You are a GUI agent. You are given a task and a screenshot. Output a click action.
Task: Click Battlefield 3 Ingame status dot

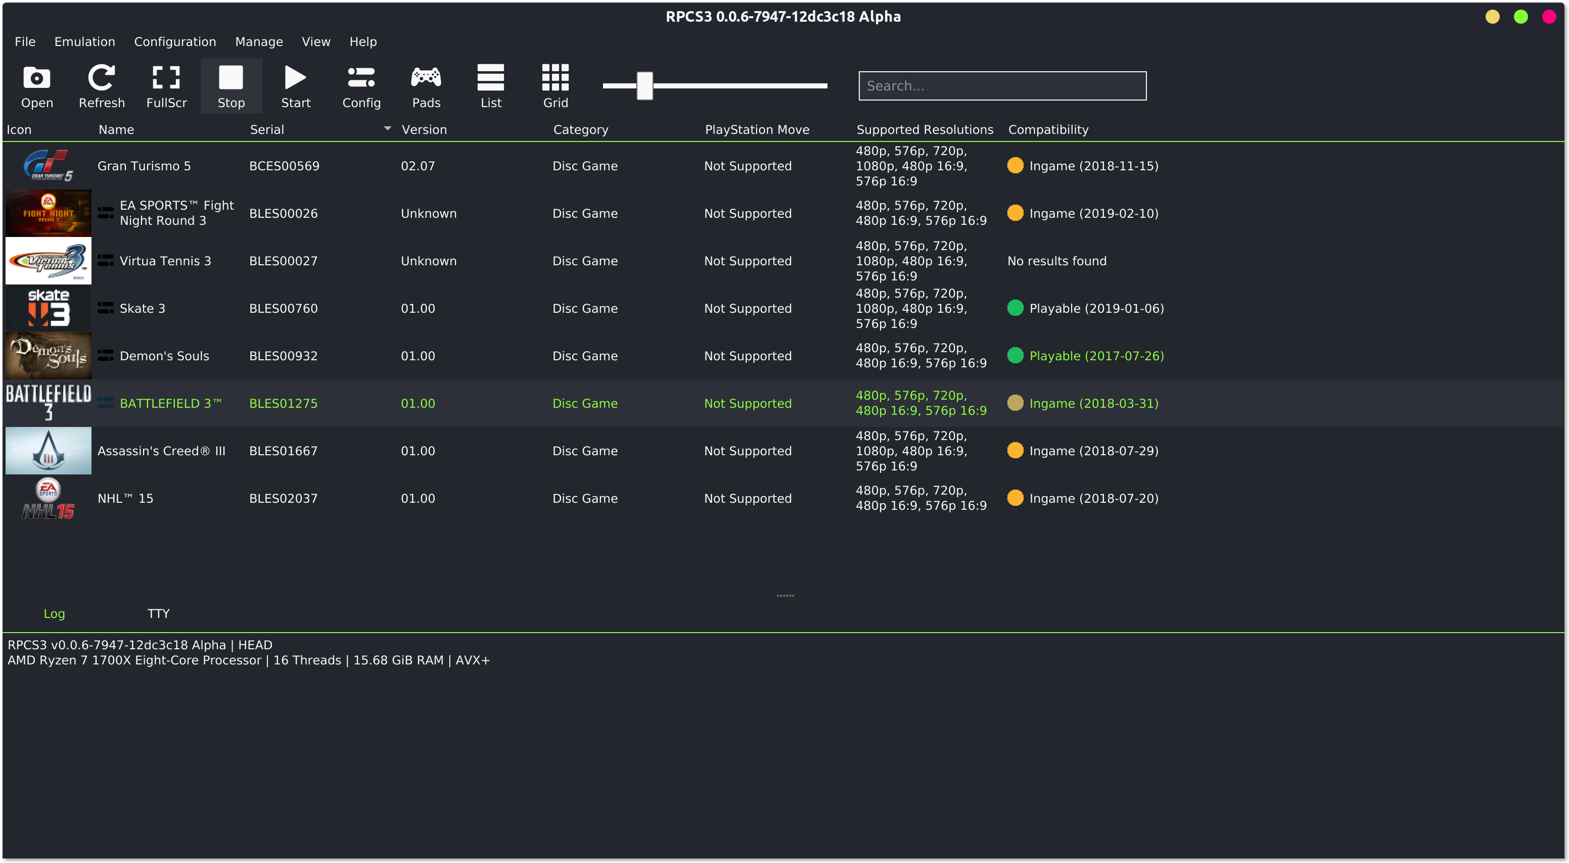pos(1014,403)
